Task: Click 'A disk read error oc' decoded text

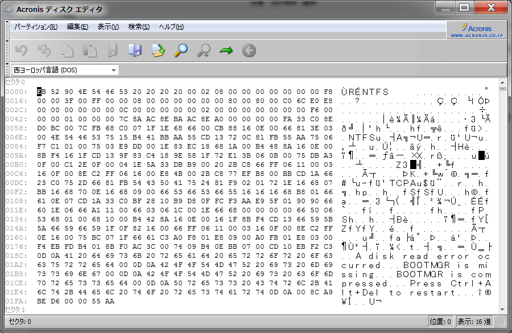Action: [423, 257]
